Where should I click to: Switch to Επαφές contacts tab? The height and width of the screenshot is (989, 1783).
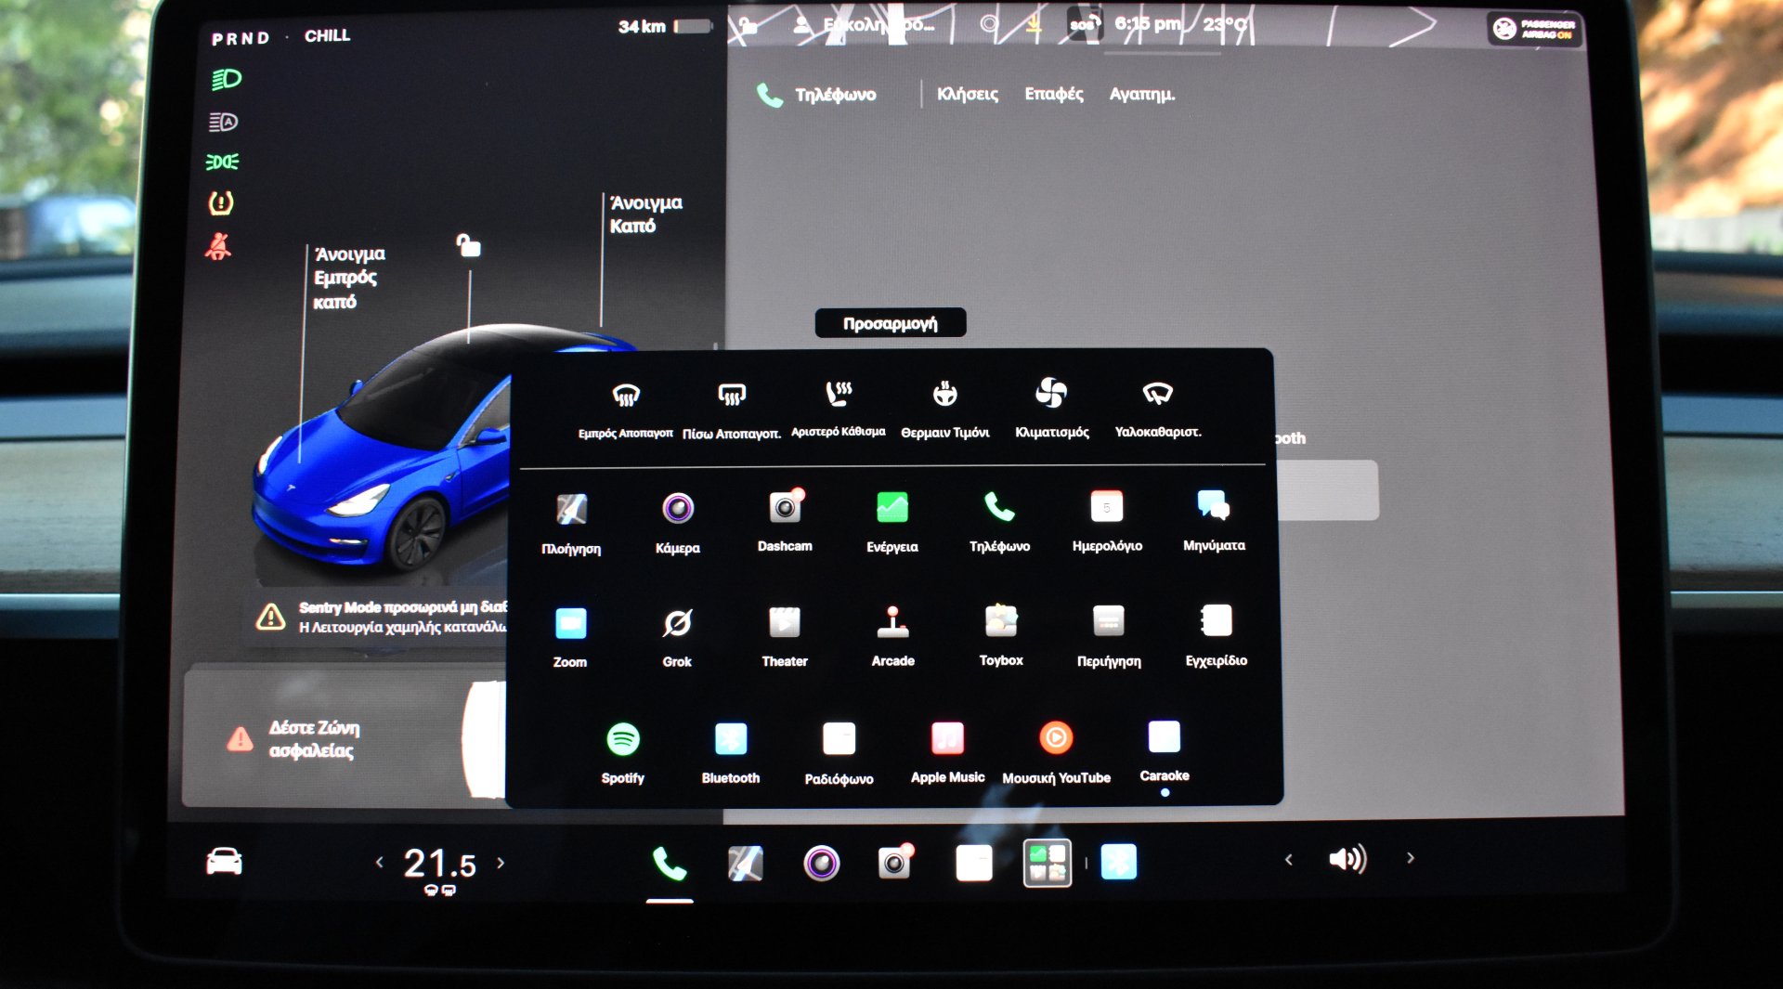[1054, 94]
